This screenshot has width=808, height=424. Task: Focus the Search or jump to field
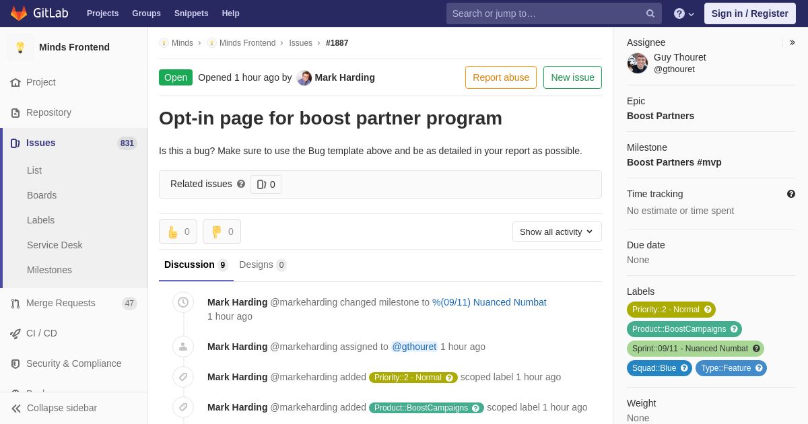coord(545,13)
